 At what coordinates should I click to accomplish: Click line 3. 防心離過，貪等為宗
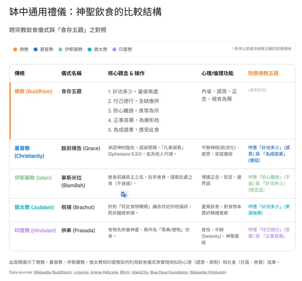[133, 111]
